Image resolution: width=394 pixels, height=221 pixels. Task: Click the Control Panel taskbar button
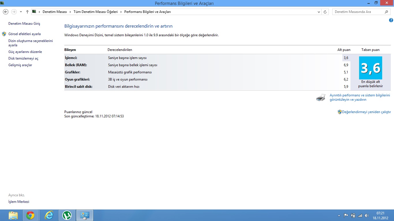[85, 215]
